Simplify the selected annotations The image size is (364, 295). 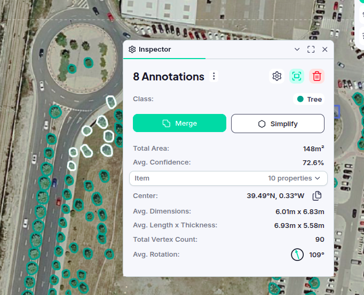click(278, 124)
